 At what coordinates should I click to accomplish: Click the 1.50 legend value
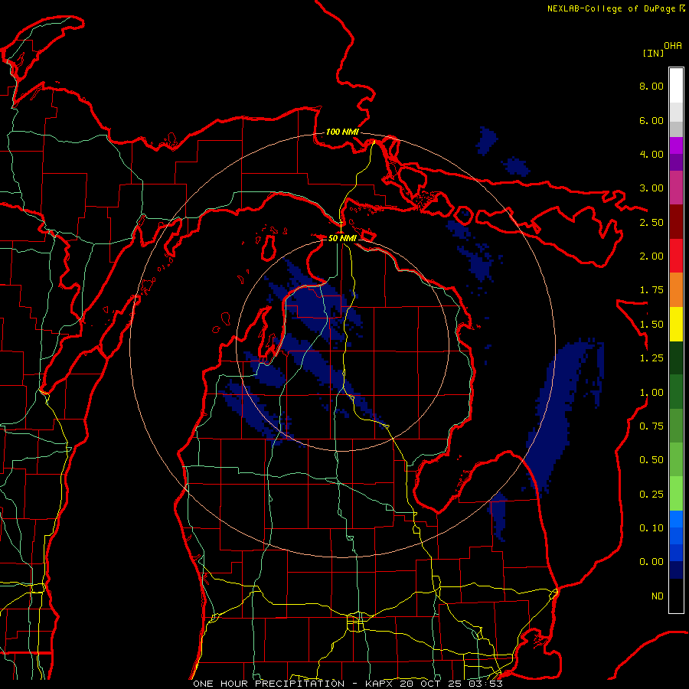tap(651, 325)
